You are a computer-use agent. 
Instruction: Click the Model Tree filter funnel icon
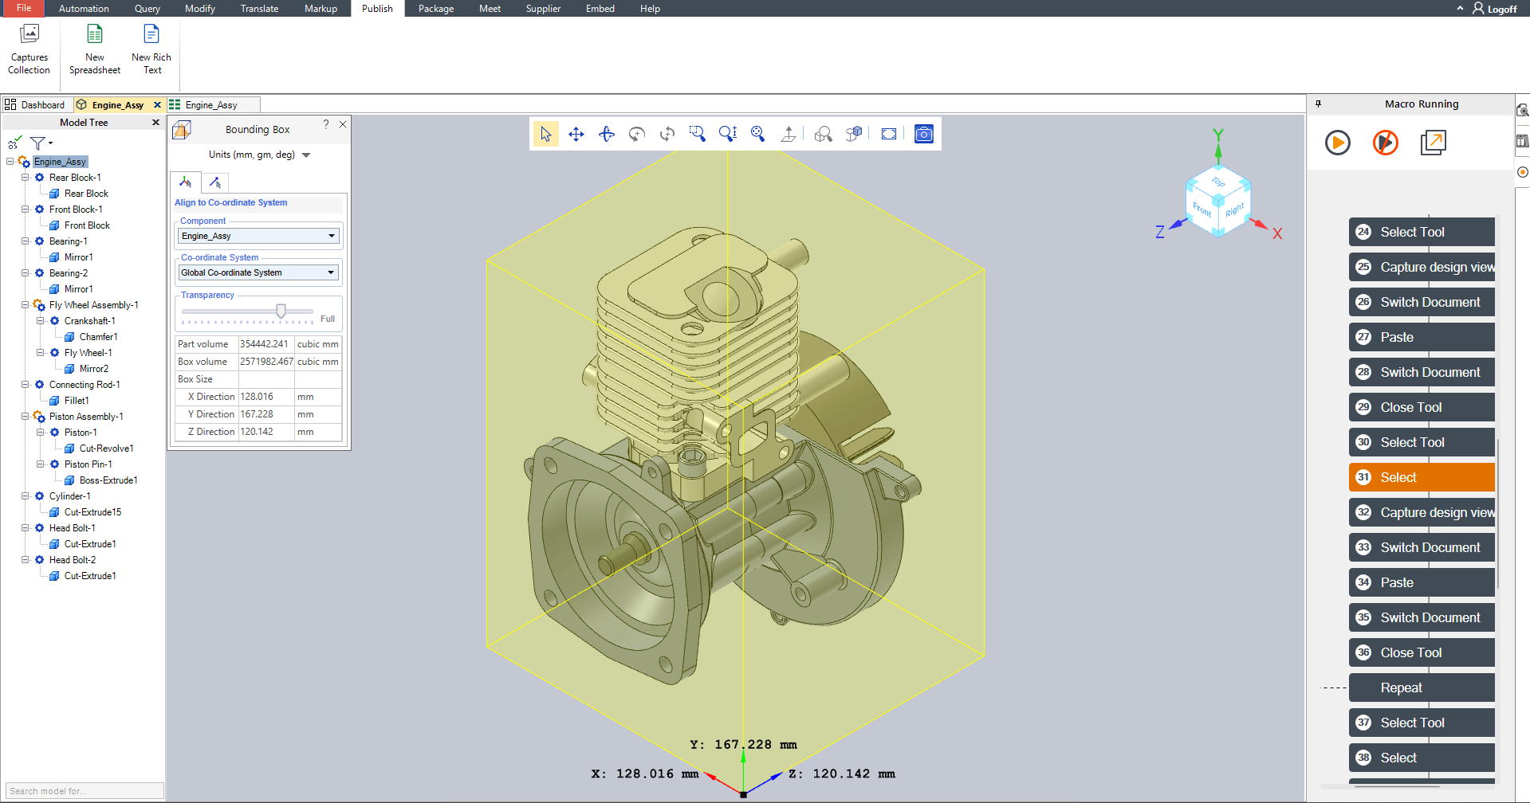click(37, 143)
